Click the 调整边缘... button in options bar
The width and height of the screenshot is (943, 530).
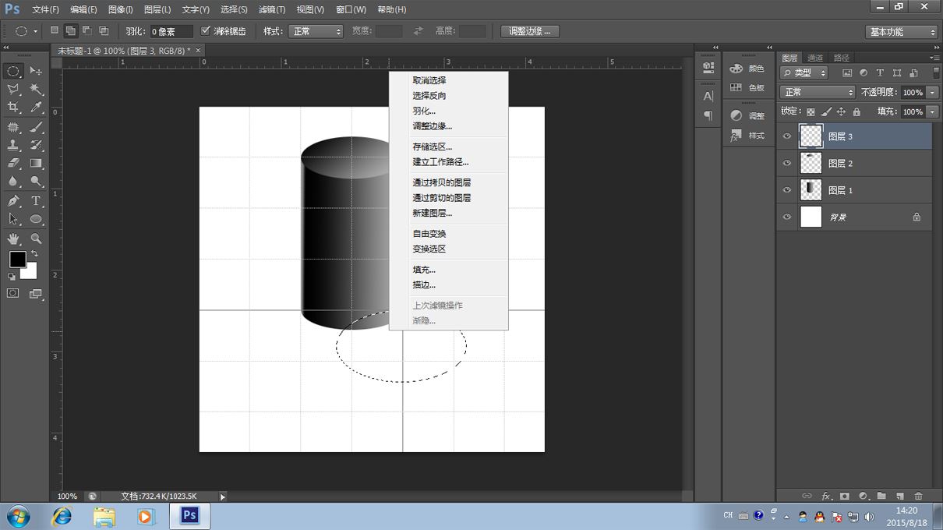point(530,31)
